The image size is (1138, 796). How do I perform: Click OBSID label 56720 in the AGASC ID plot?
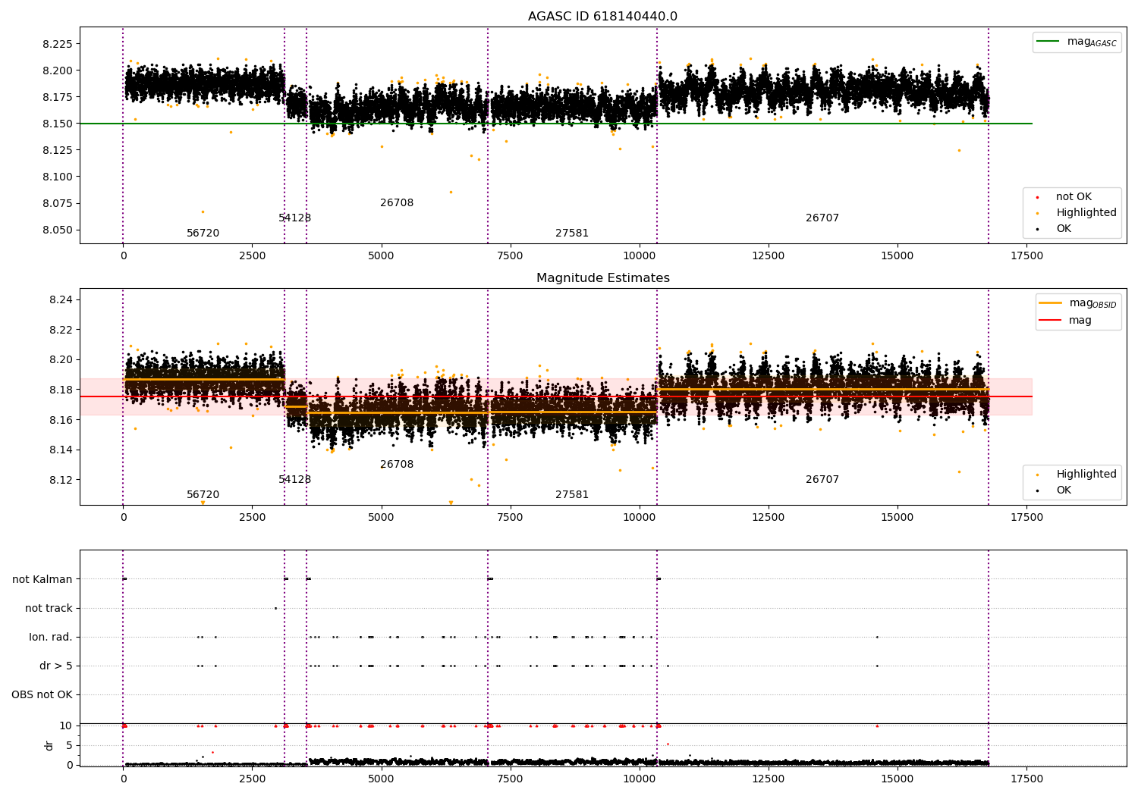pos(203,233)
